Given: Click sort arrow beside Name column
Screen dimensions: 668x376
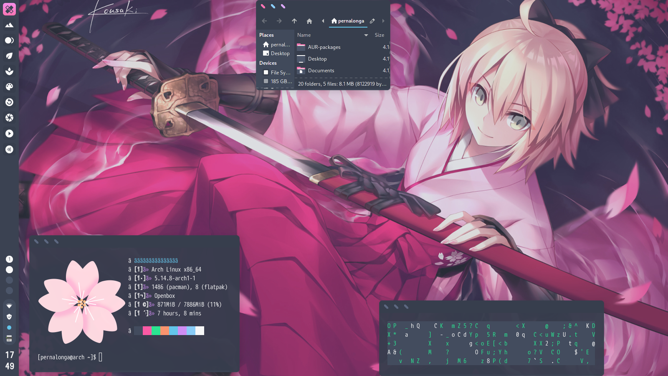Looking at the screenshot, I should tap(366, 35).
